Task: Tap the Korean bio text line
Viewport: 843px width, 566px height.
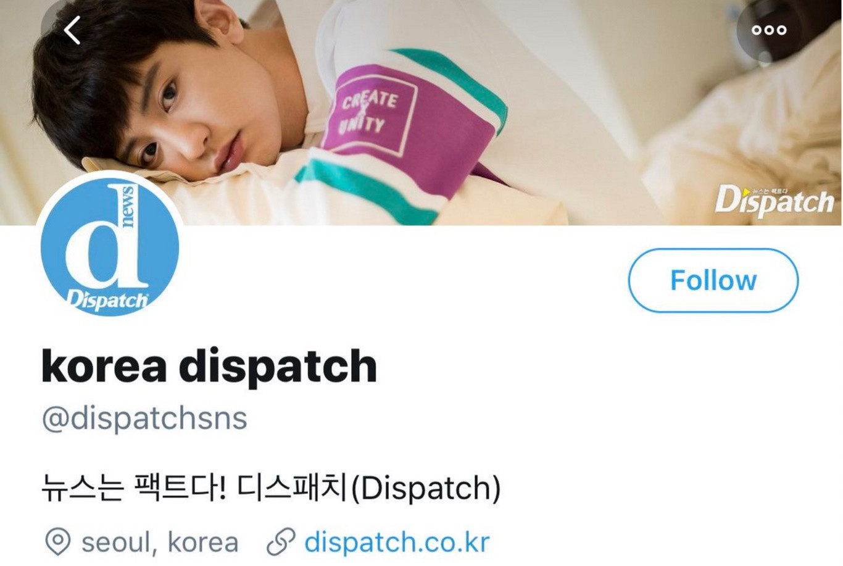Action: click(271, 488)
